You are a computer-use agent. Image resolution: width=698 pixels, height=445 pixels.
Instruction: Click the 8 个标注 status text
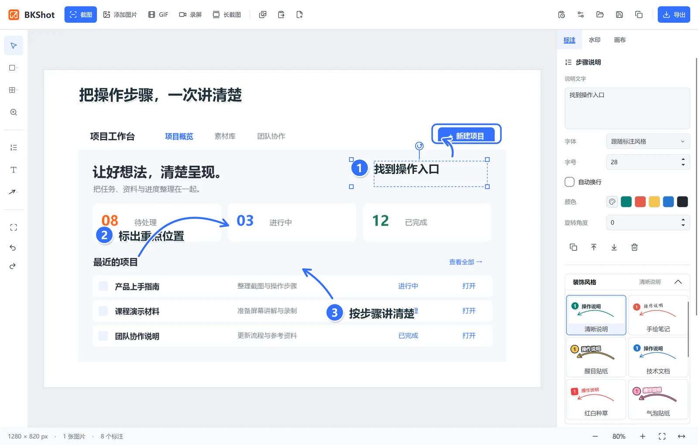tap(112, 436)
